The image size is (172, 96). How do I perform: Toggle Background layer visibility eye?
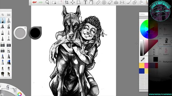coord(160,62)
